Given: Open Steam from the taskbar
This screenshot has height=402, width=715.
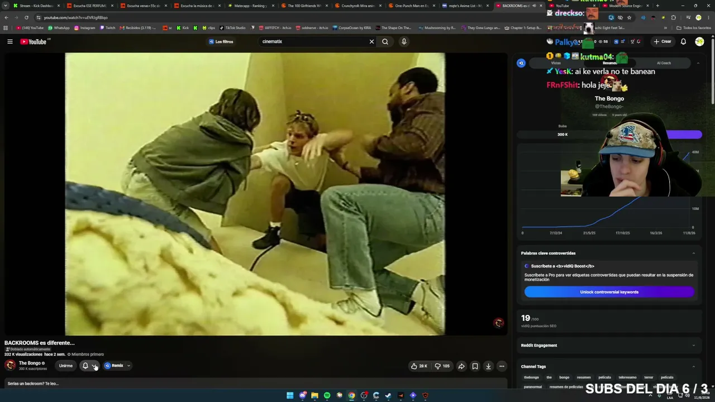Looking at the screenshot, I should click(x=388, y=395).
